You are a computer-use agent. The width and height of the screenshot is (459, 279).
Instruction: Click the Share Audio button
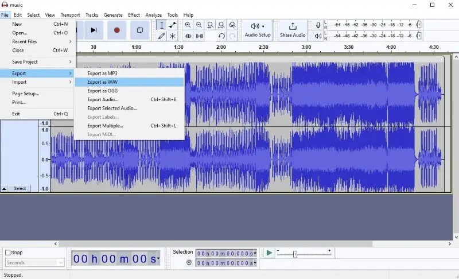coord(293,30)
